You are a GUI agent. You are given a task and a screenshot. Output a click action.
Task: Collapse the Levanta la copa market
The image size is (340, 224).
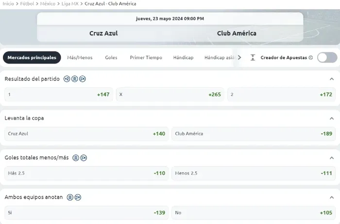[x=332, y=118]
